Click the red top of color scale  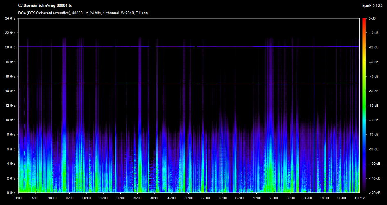click(x=363, y=20)
